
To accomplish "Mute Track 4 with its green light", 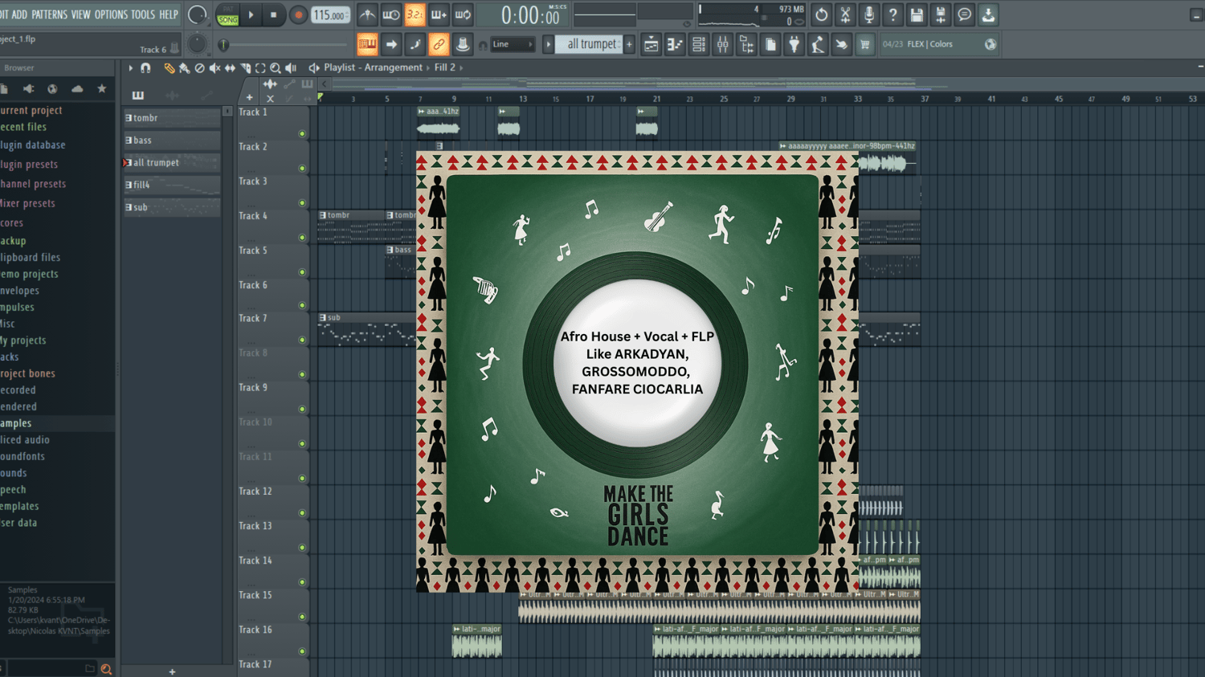I will click(302, 238).
